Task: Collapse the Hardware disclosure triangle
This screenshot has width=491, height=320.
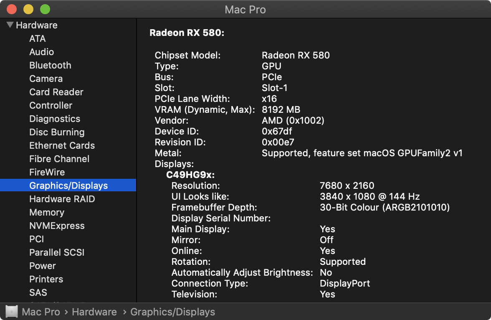Action: (x=10, y=25)
